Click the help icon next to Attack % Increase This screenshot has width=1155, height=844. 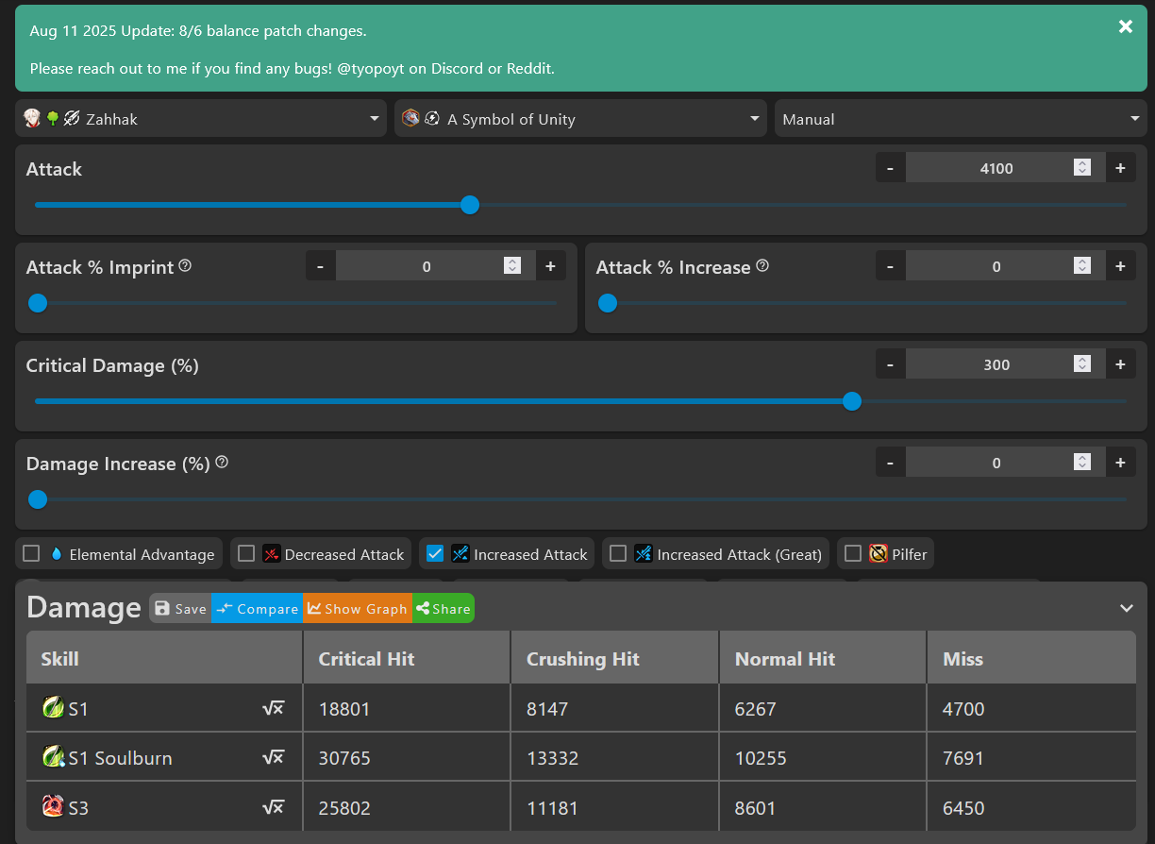(x=762, y=266)
